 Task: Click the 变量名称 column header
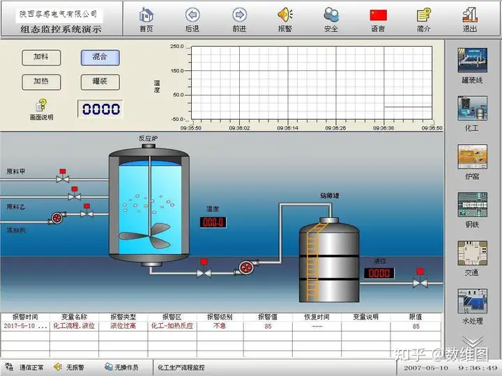75,317
